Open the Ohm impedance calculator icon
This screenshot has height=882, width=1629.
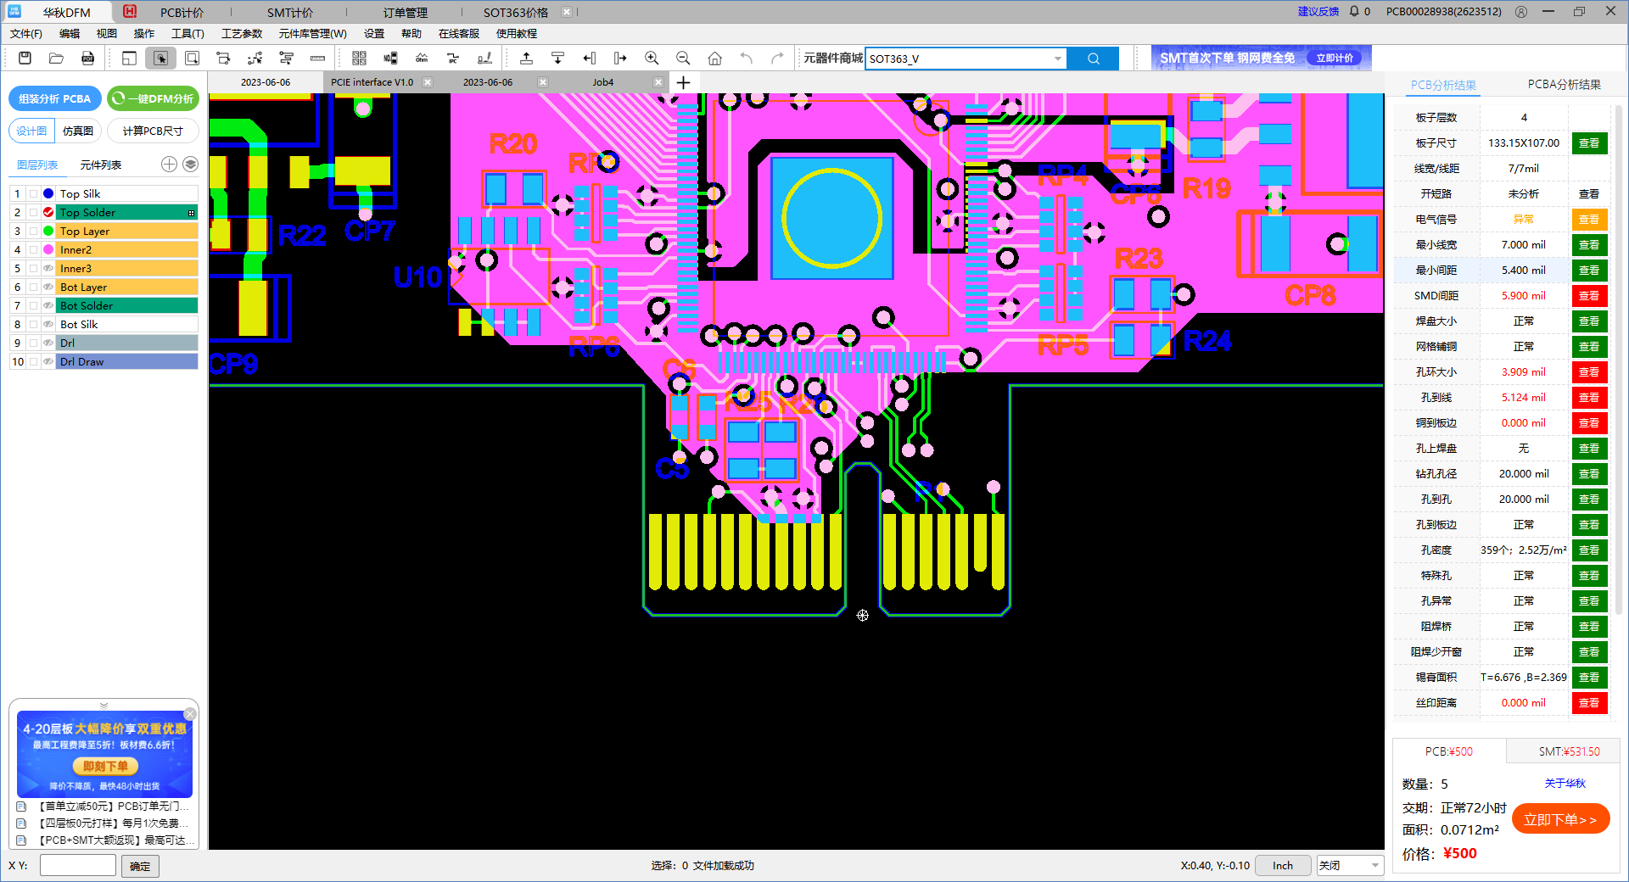coord(422,58)
